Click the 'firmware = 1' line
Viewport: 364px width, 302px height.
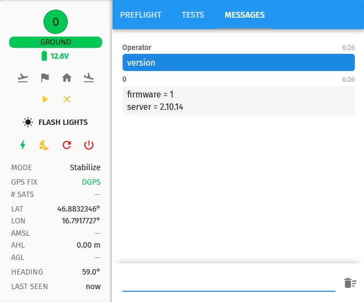click(x=150, y=94)
